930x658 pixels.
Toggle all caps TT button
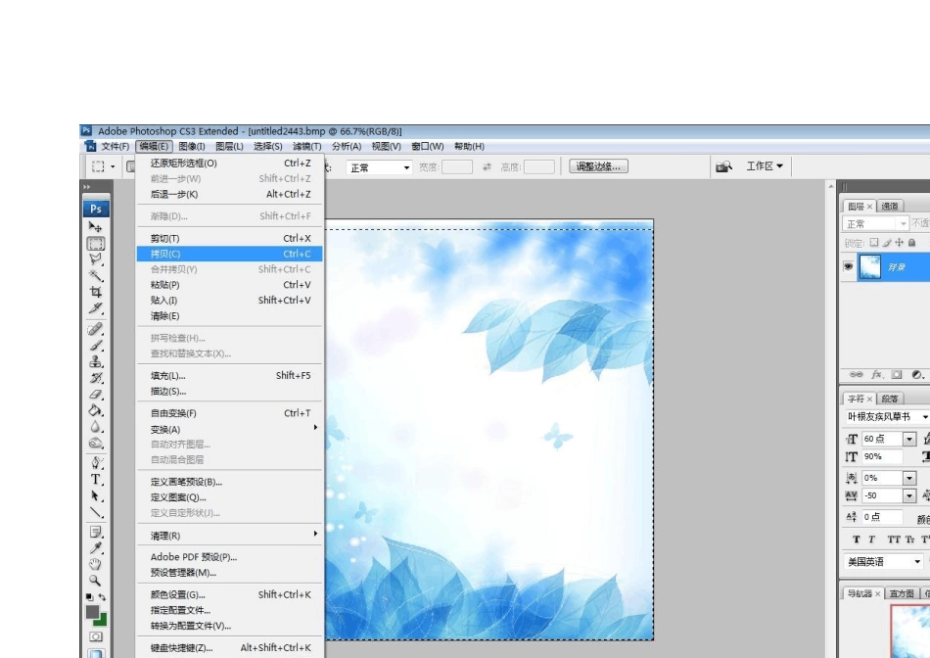coord(893,540)
